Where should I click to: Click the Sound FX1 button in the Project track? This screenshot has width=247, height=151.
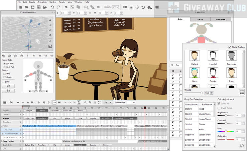tap(55, 111)
